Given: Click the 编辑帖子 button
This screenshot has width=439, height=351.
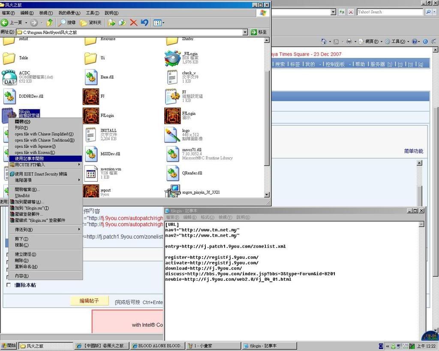Looking at the screenshot, I should (89, 301).
